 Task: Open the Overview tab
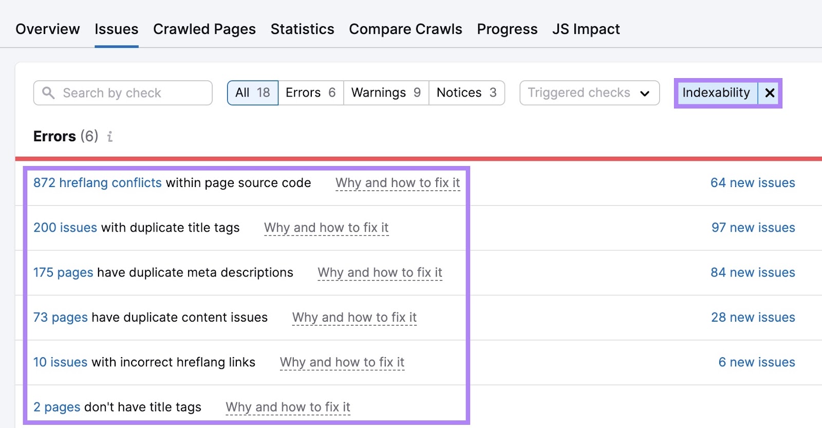click(48, 29)
